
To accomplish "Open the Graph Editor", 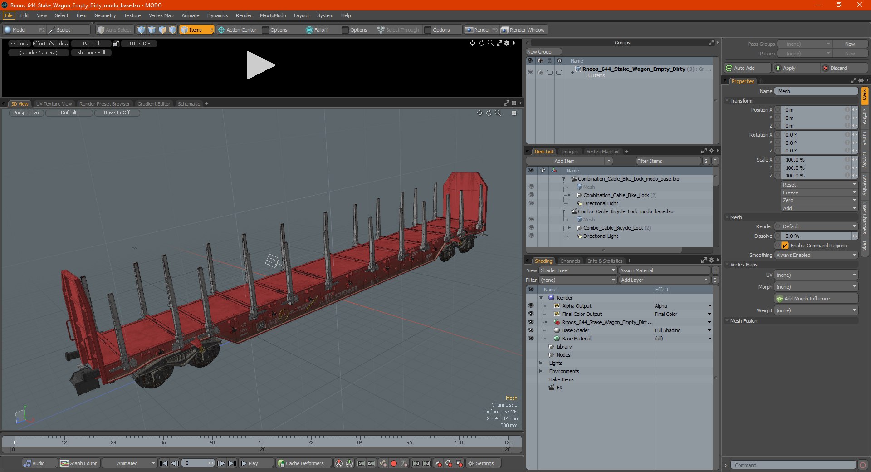I will (78, 463).
